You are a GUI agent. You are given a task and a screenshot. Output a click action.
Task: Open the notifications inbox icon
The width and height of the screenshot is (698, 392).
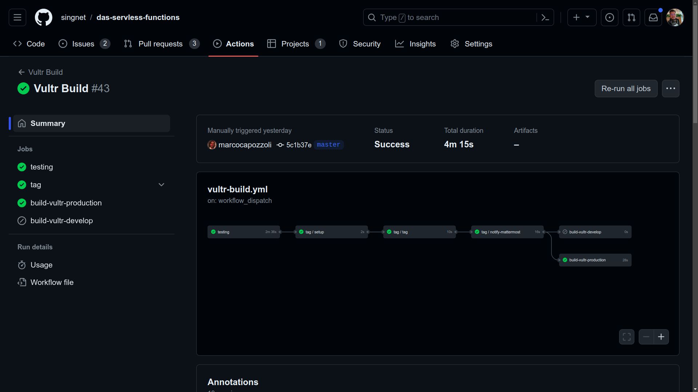[x=653, y=17]
